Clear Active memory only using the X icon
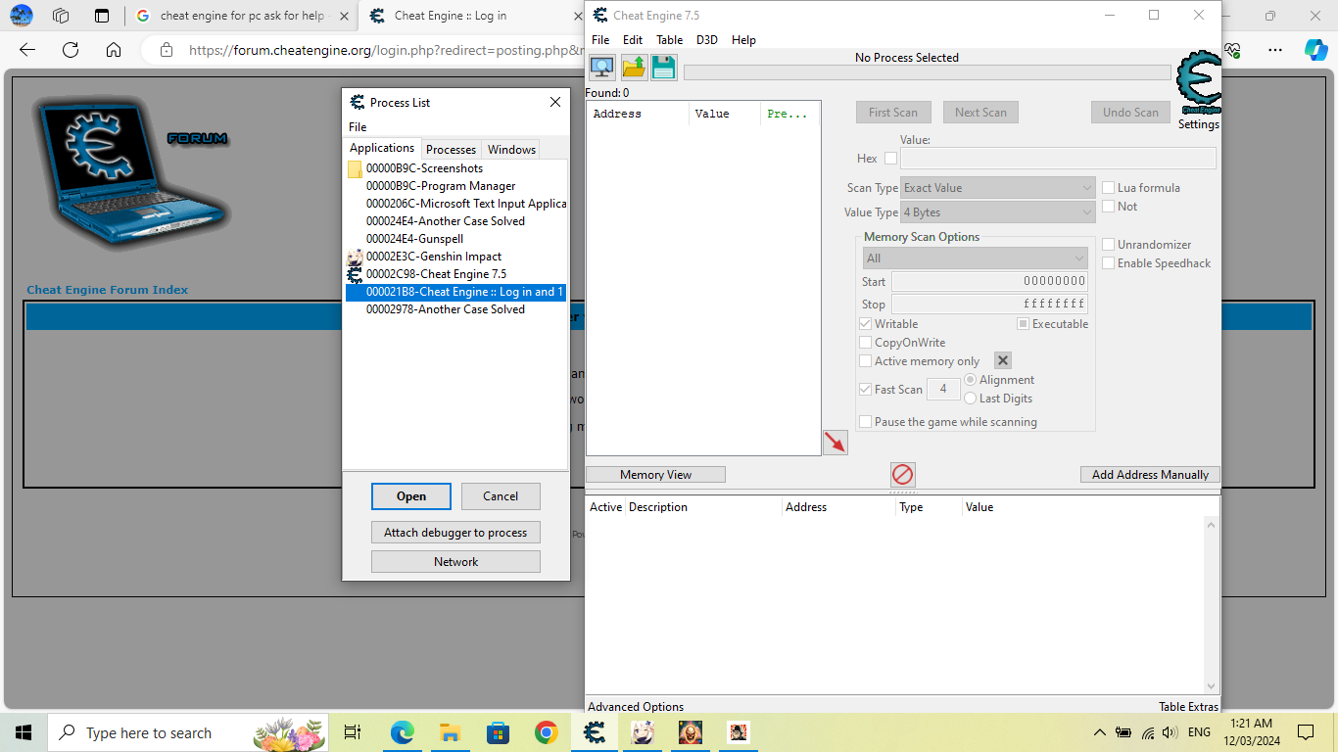 click(x=1002, y=359)
